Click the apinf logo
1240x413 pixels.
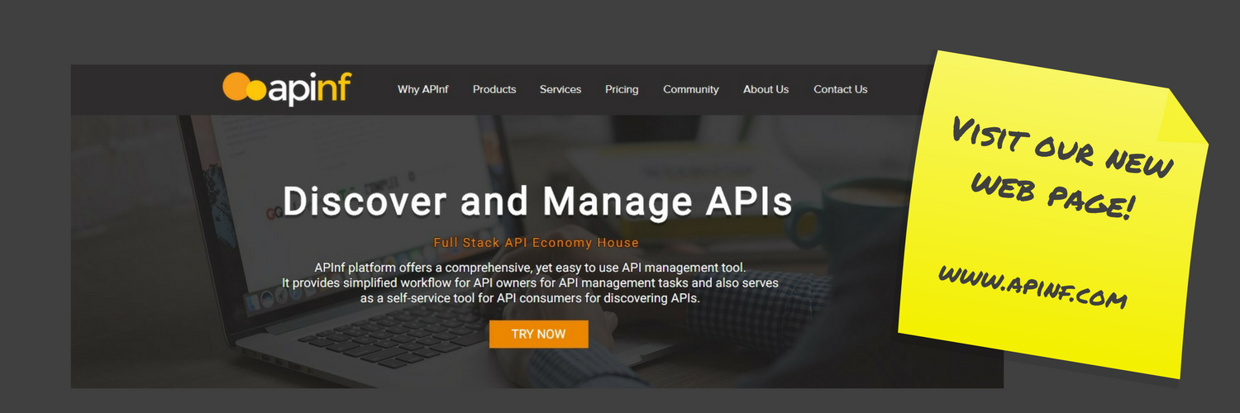coord(287,88)
